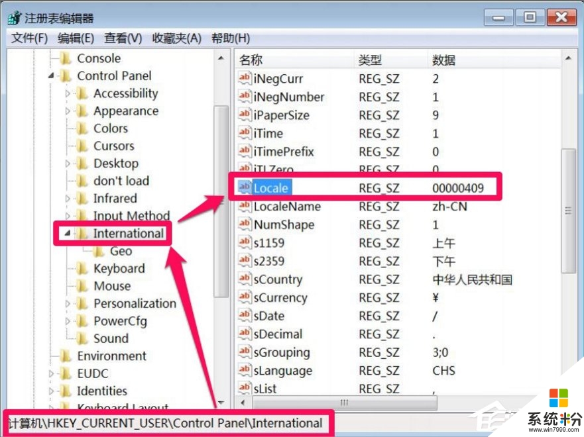Expand the Accessibility tree node
This screenshot has width=584, height=437.
[x=68, y=94]
